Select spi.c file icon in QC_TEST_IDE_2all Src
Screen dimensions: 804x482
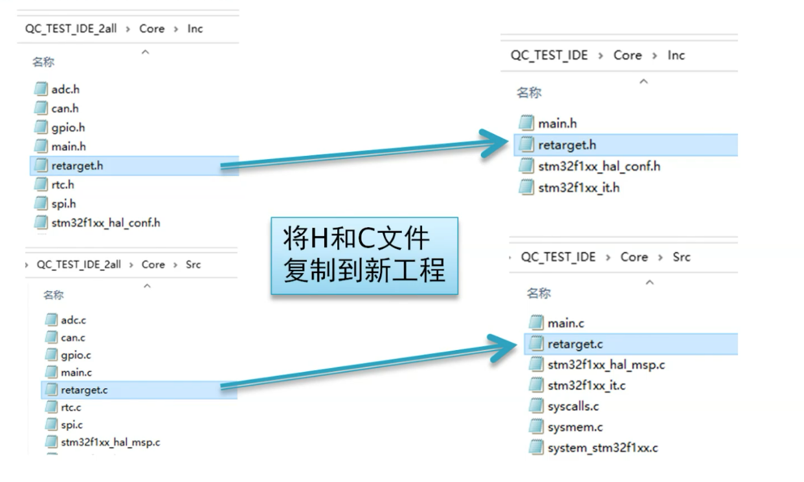click(x=51, y=425)
